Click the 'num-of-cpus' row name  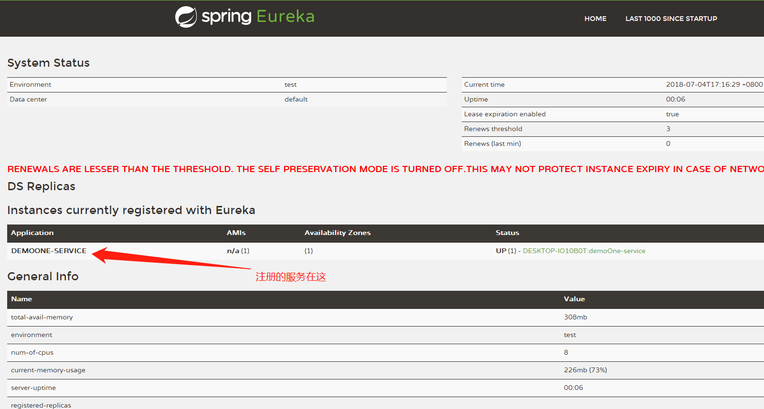(x=32, y=352)
